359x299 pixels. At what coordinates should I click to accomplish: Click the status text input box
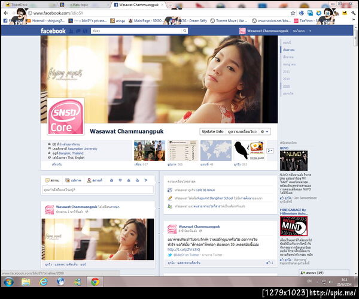pyautogui.click(x=98, y=189)
